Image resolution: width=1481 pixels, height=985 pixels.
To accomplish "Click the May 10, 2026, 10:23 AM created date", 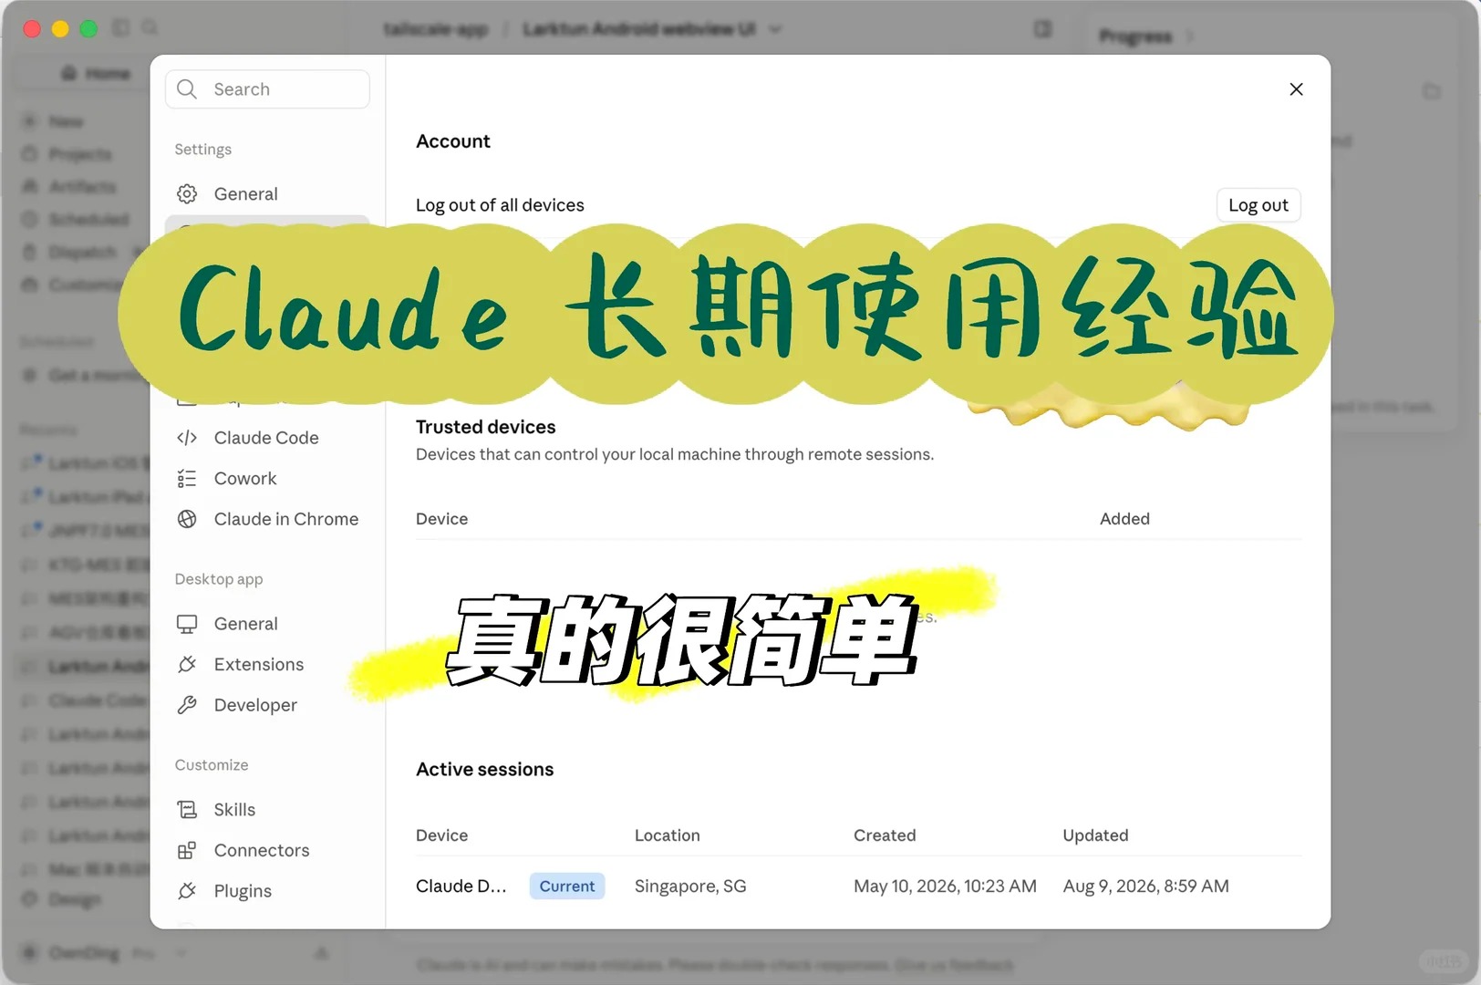I will coord(945,886).
